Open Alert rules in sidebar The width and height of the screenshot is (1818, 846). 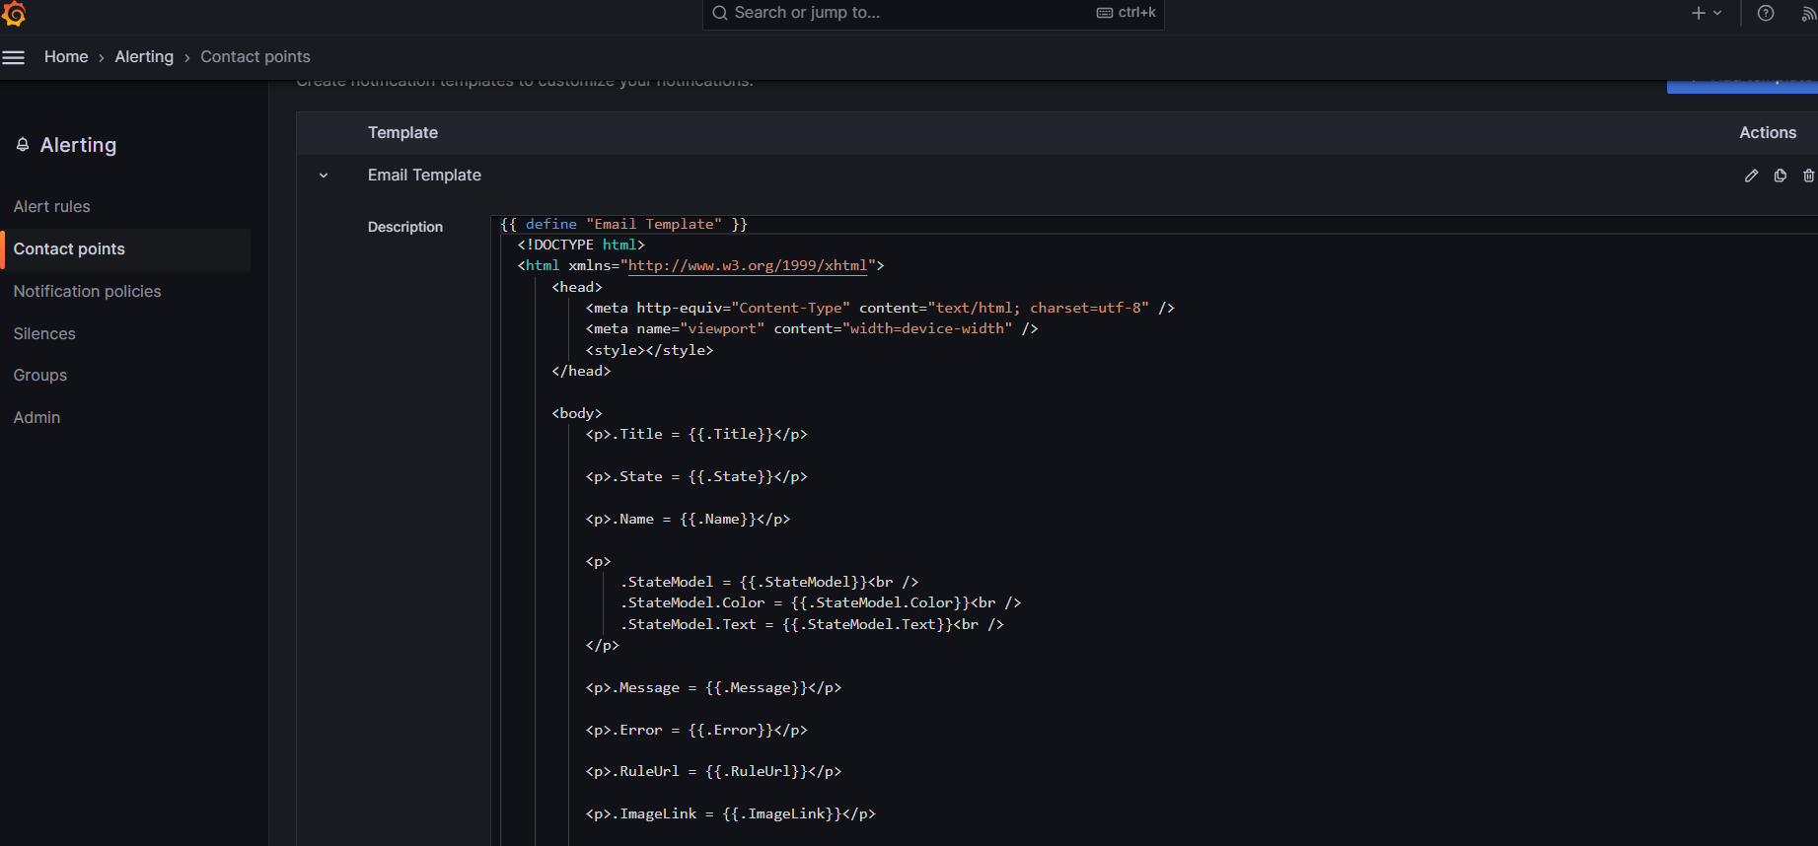pos(52,206)
